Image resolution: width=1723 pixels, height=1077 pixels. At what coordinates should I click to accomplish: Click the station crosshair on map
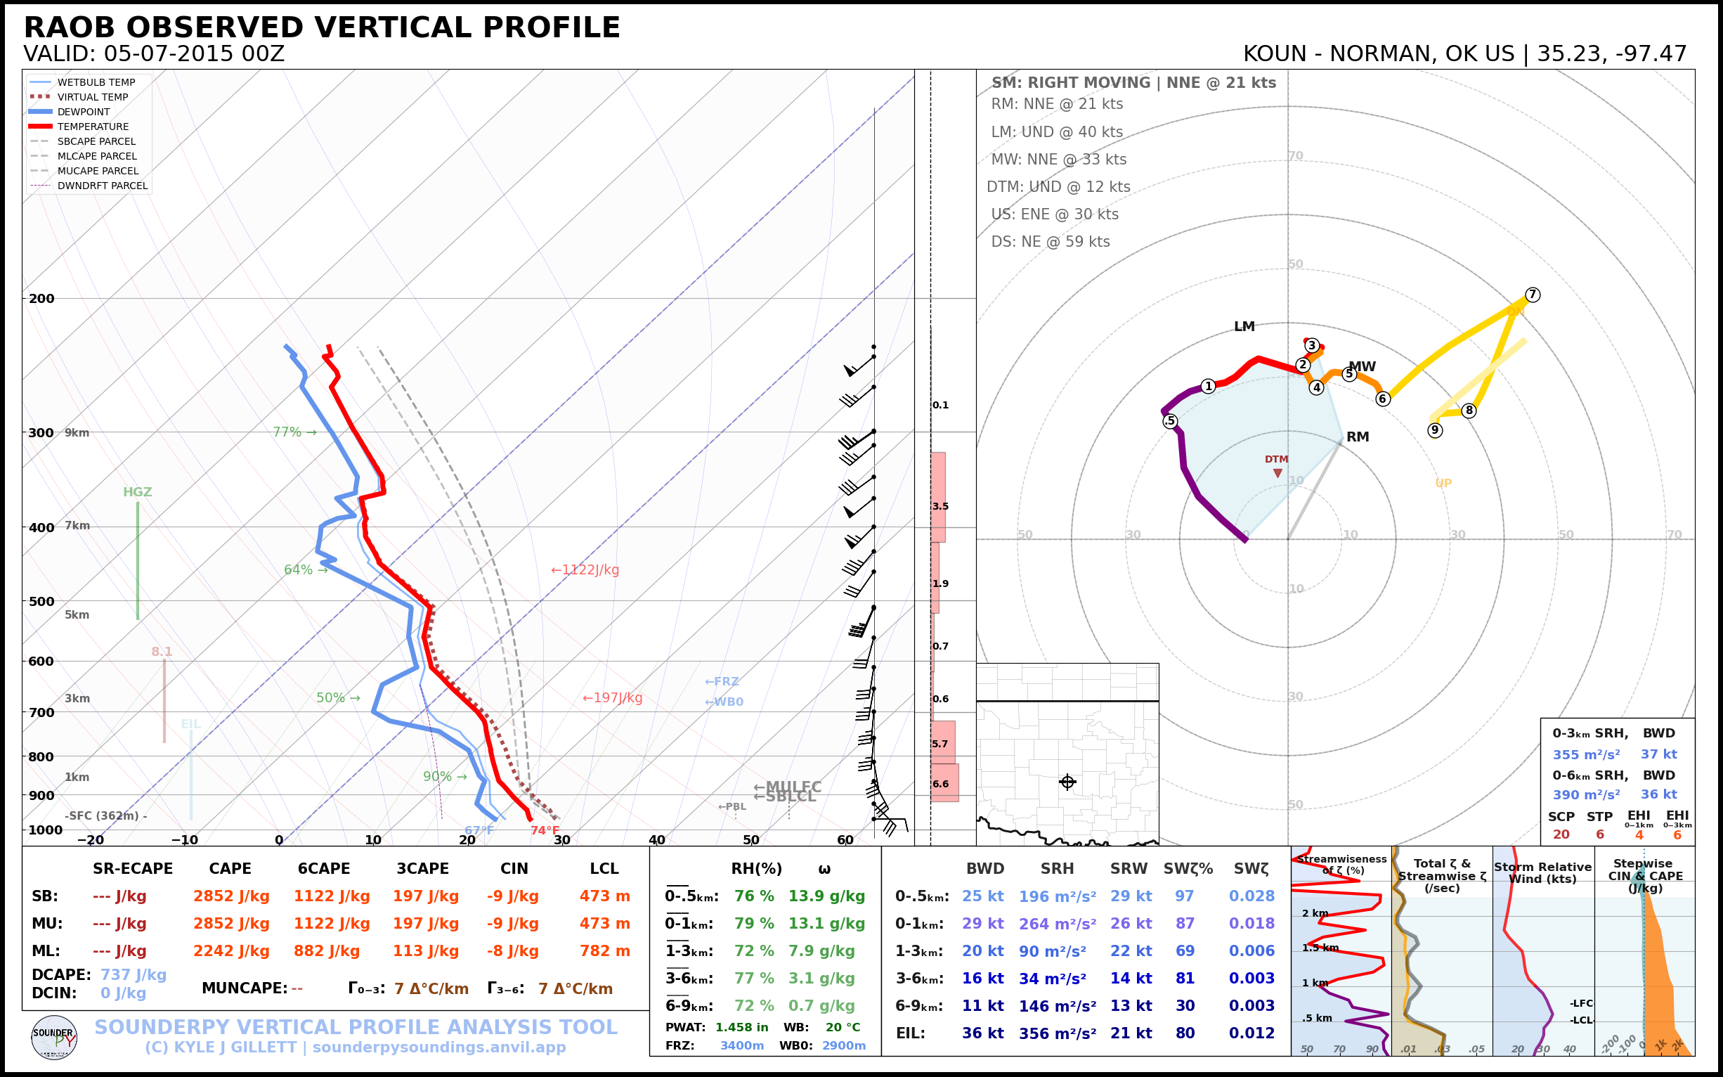pos(1067,782)
